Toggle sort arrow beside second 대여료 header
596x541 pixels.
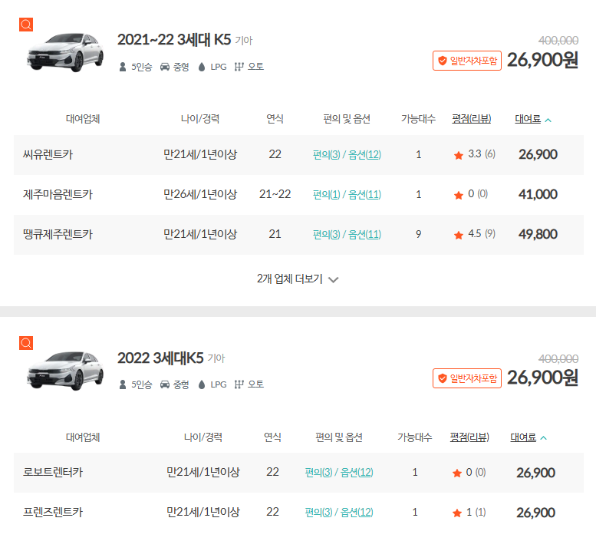coord(543,438)
